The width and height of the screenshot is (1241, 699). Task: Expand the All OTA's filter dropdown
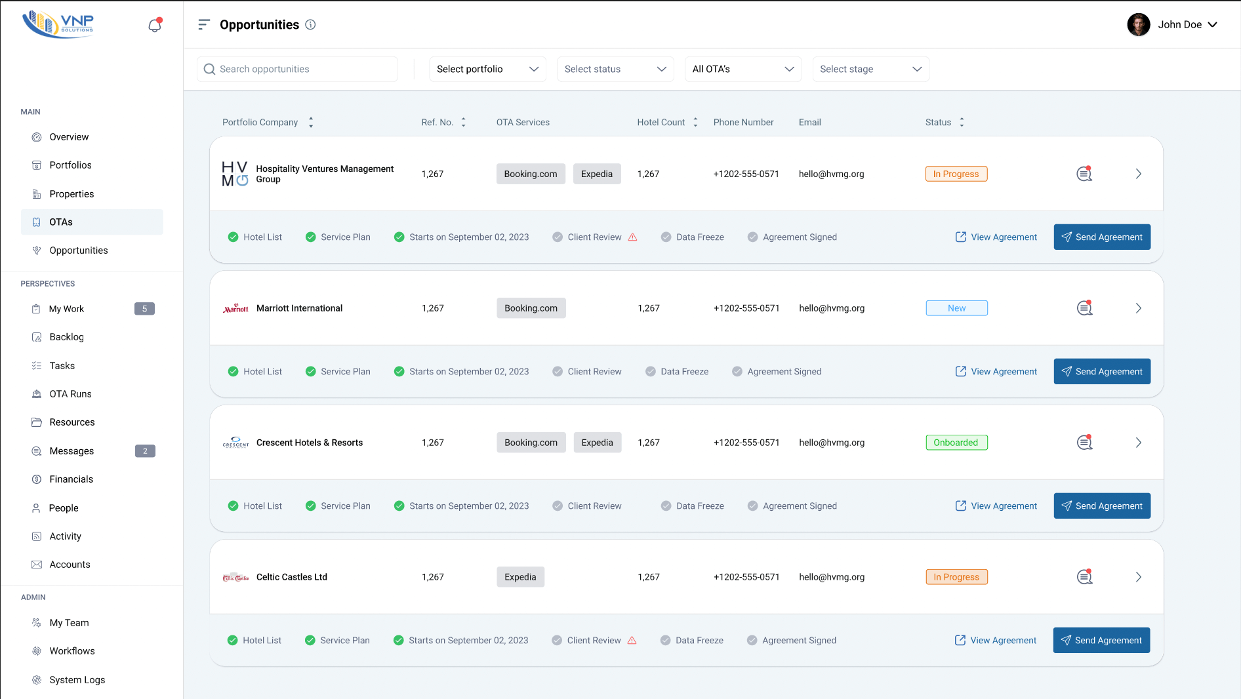pyautogui.click(x=743, y=70)
